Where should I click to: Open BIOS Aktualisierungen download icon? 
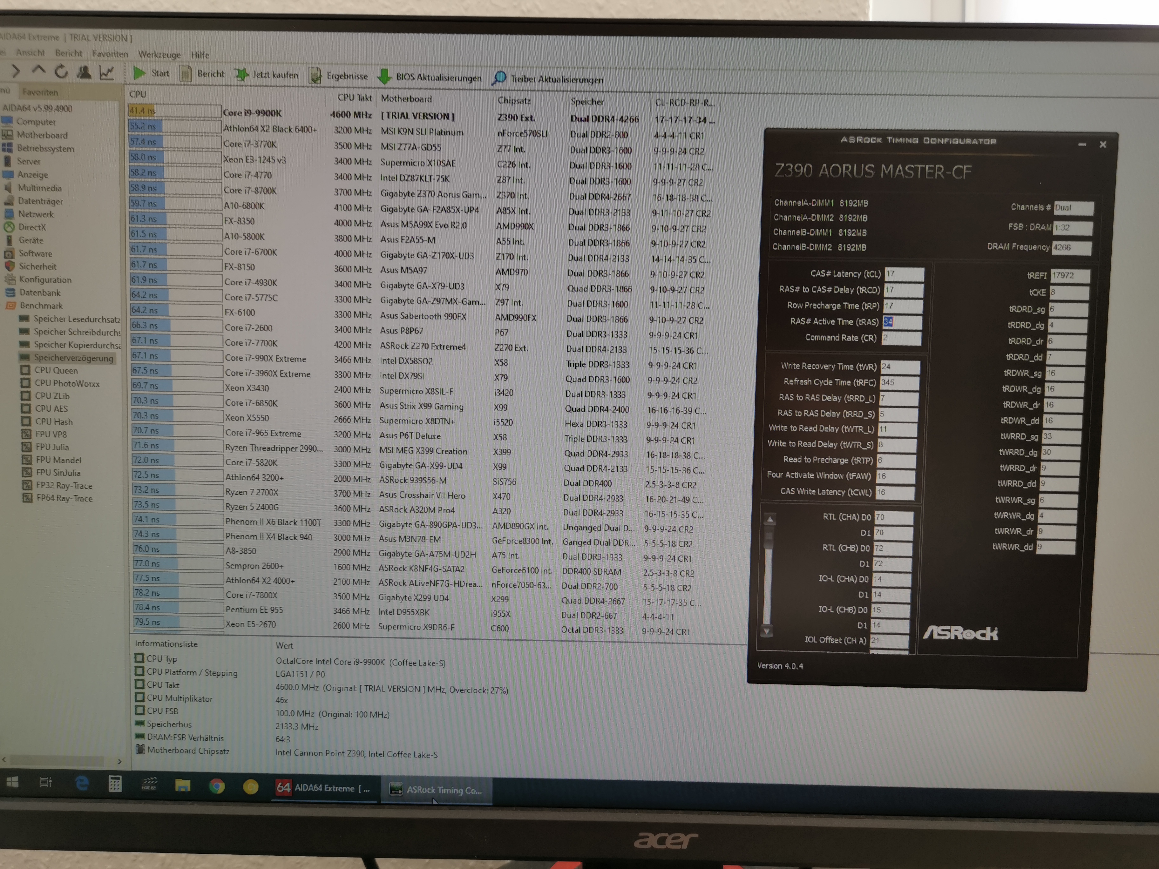coord(384,77)
